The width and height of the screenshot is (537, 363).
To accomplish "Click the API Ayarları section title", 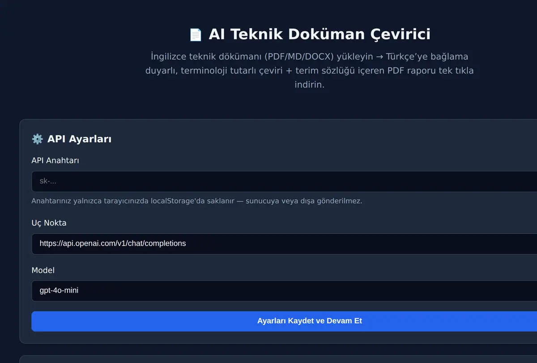I will click(72, 139).
